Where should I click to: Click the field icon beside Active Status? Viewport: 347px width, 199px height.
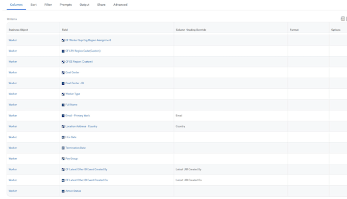point(63,191)
